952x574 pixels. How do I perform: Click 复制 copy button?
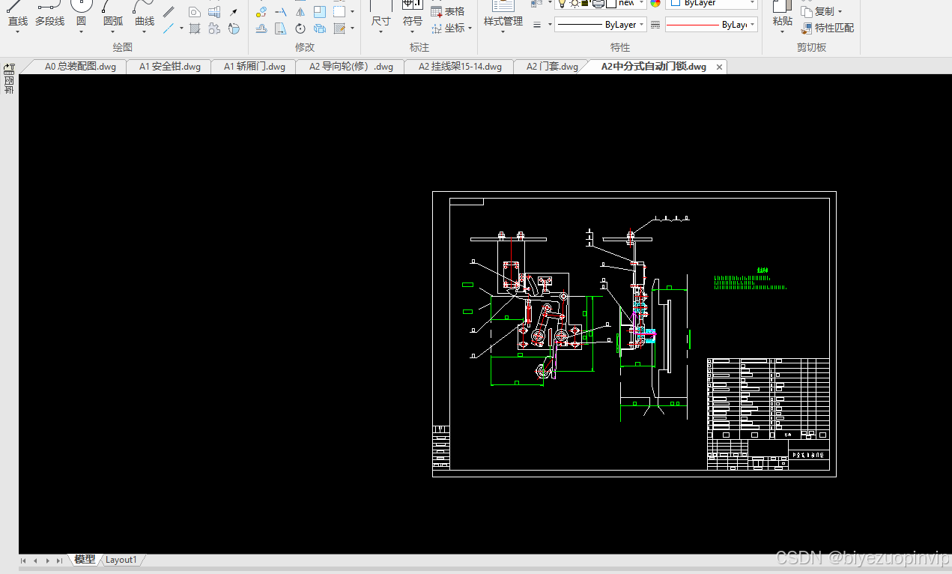[822, 11]
